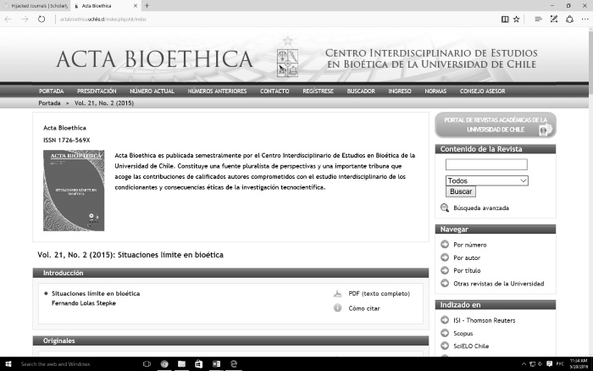Screen dimensions: 593x371
Task: Click the Buscar button
Action: pos(461,191)
